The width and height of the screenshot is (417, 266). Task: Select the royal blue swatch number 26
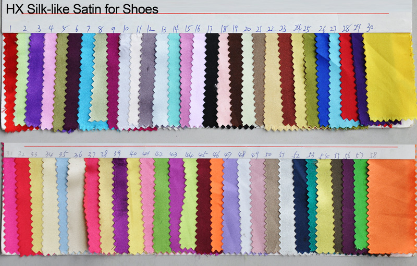[323, 79]
